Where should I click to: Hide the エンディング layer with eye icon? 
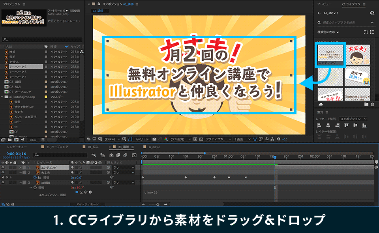coord(3,167)
